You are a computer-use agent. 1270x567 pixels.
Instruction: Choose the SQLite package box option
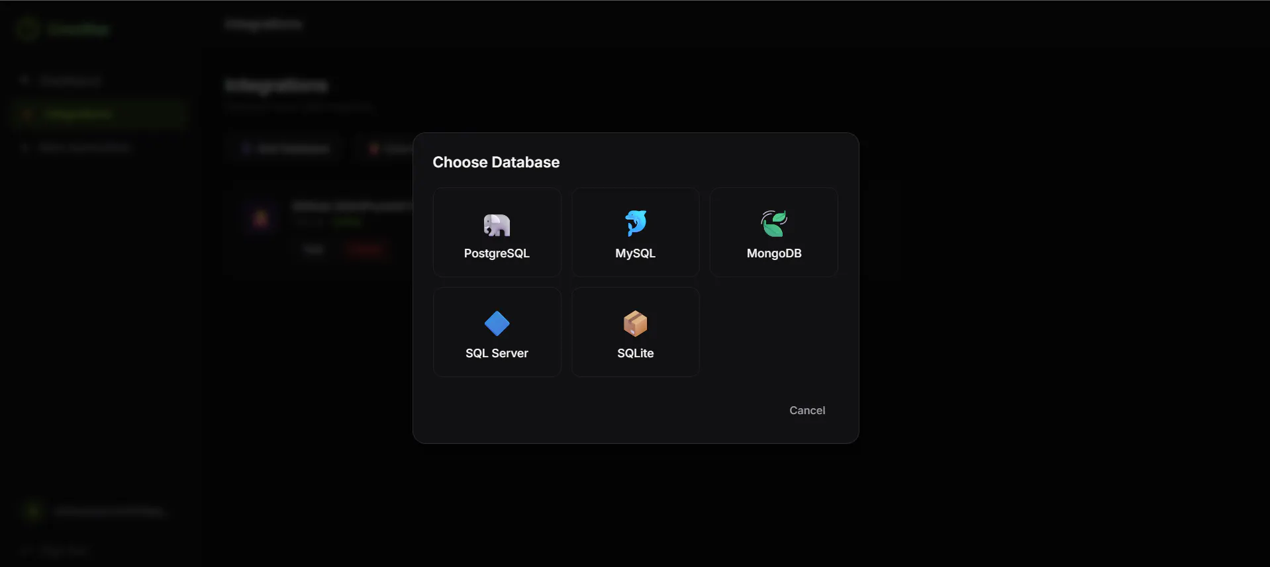(635, 332)
